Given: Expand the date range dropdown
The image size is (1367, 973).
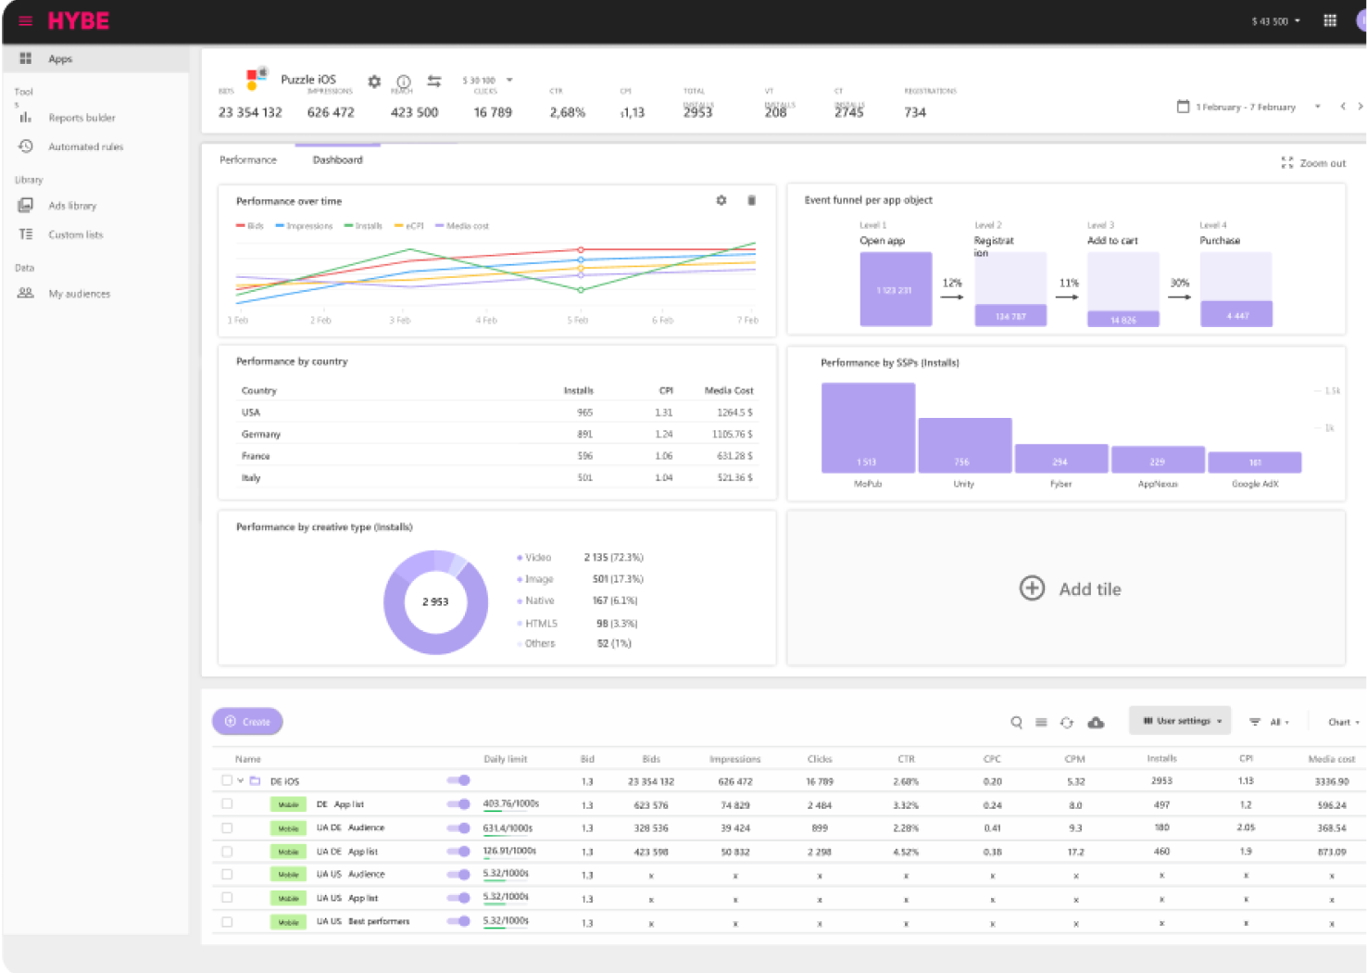Looking at the screenshot, I should coord(1317,107).
